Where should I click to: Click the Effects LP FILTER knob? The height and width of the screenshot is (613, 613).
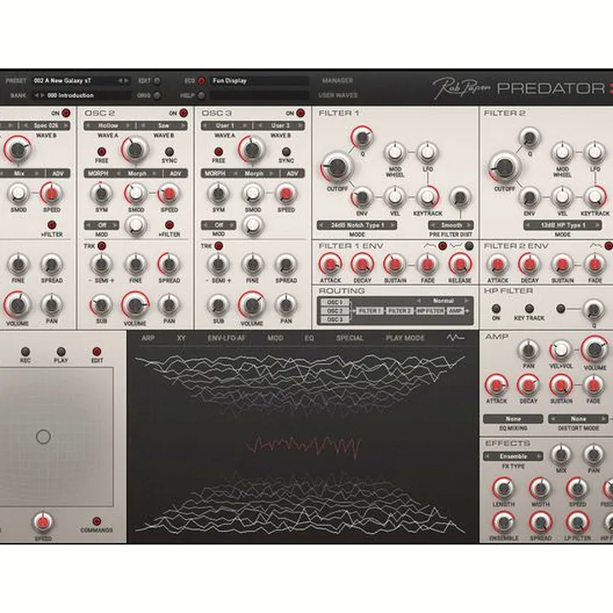click(x=576, y=522)
